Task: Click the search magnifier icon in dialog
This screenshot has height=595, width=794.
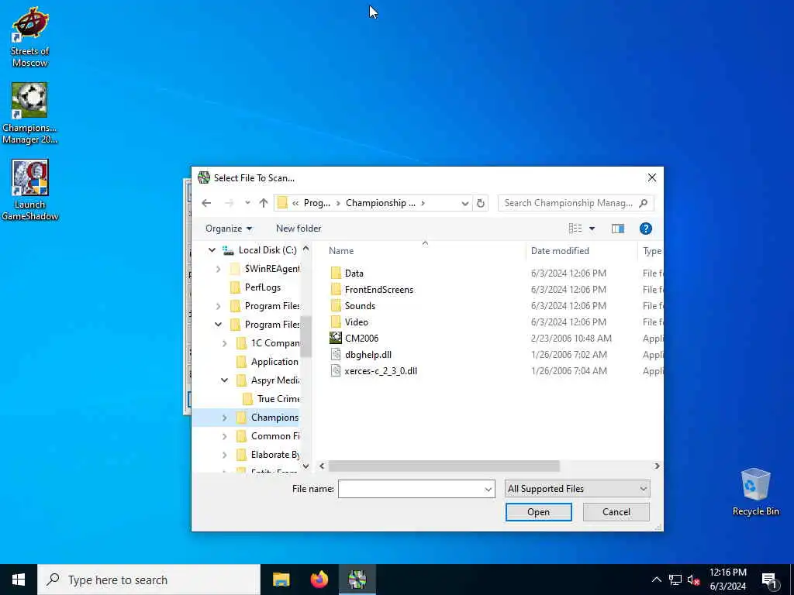Action: 643,203
